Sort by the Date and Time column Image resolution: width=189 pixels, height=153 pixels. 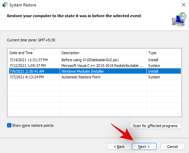34,53
